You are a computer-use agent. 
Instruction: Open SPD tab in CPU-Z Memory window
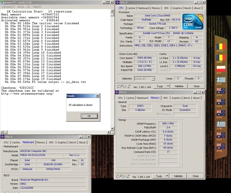pos(165,98)
